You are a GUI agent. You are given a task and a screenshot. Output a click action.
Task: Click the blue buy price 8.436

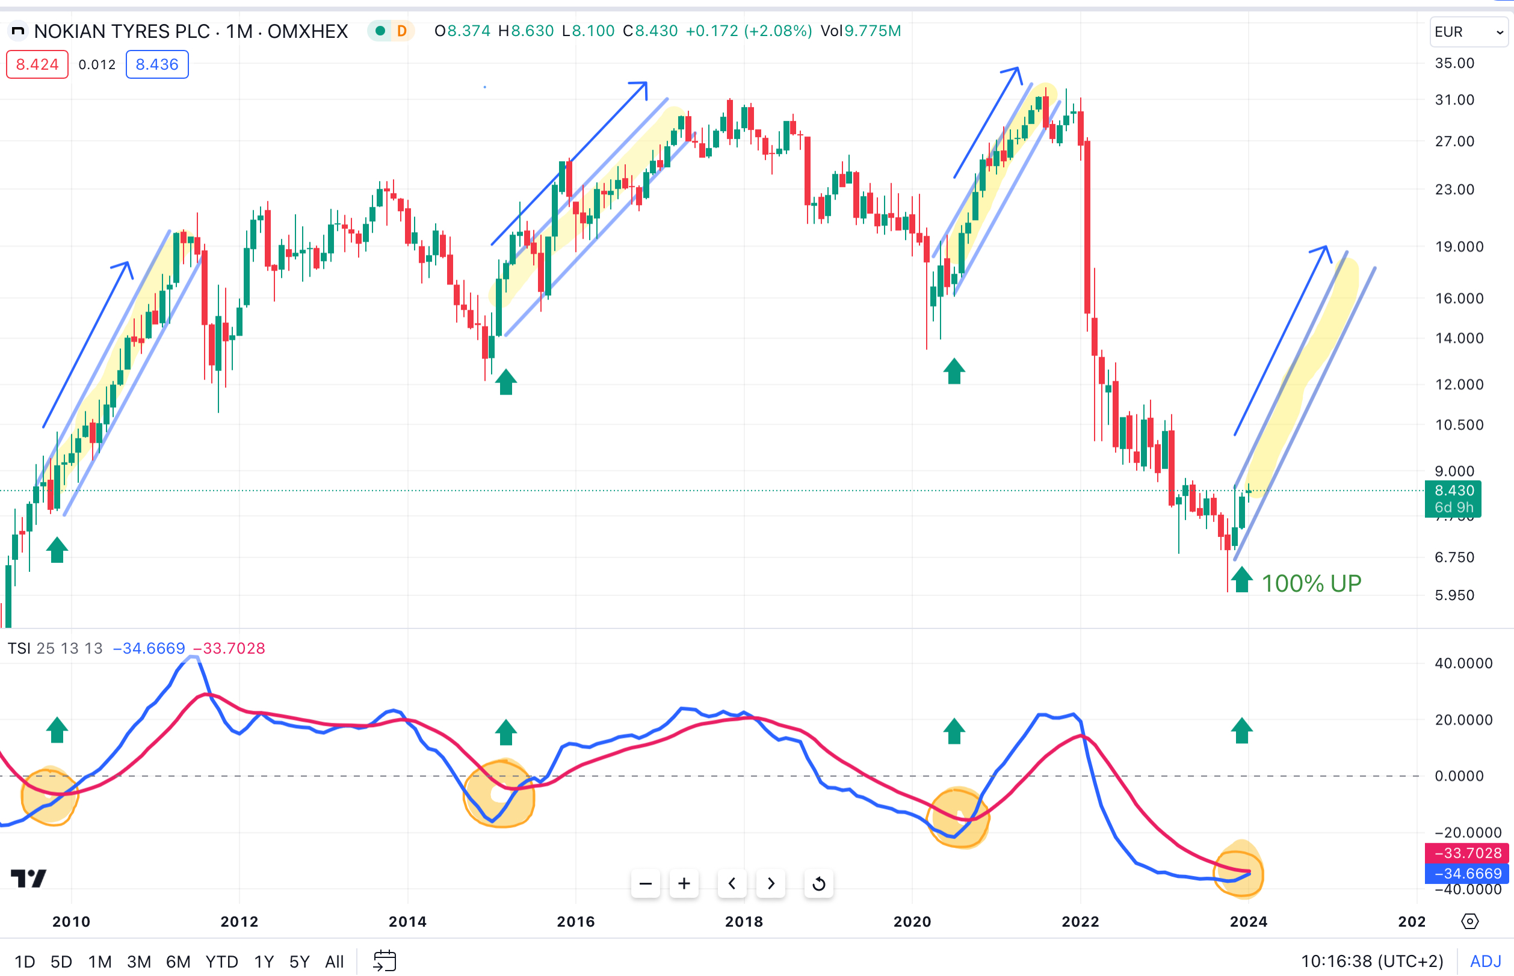[x=157, y=64]
